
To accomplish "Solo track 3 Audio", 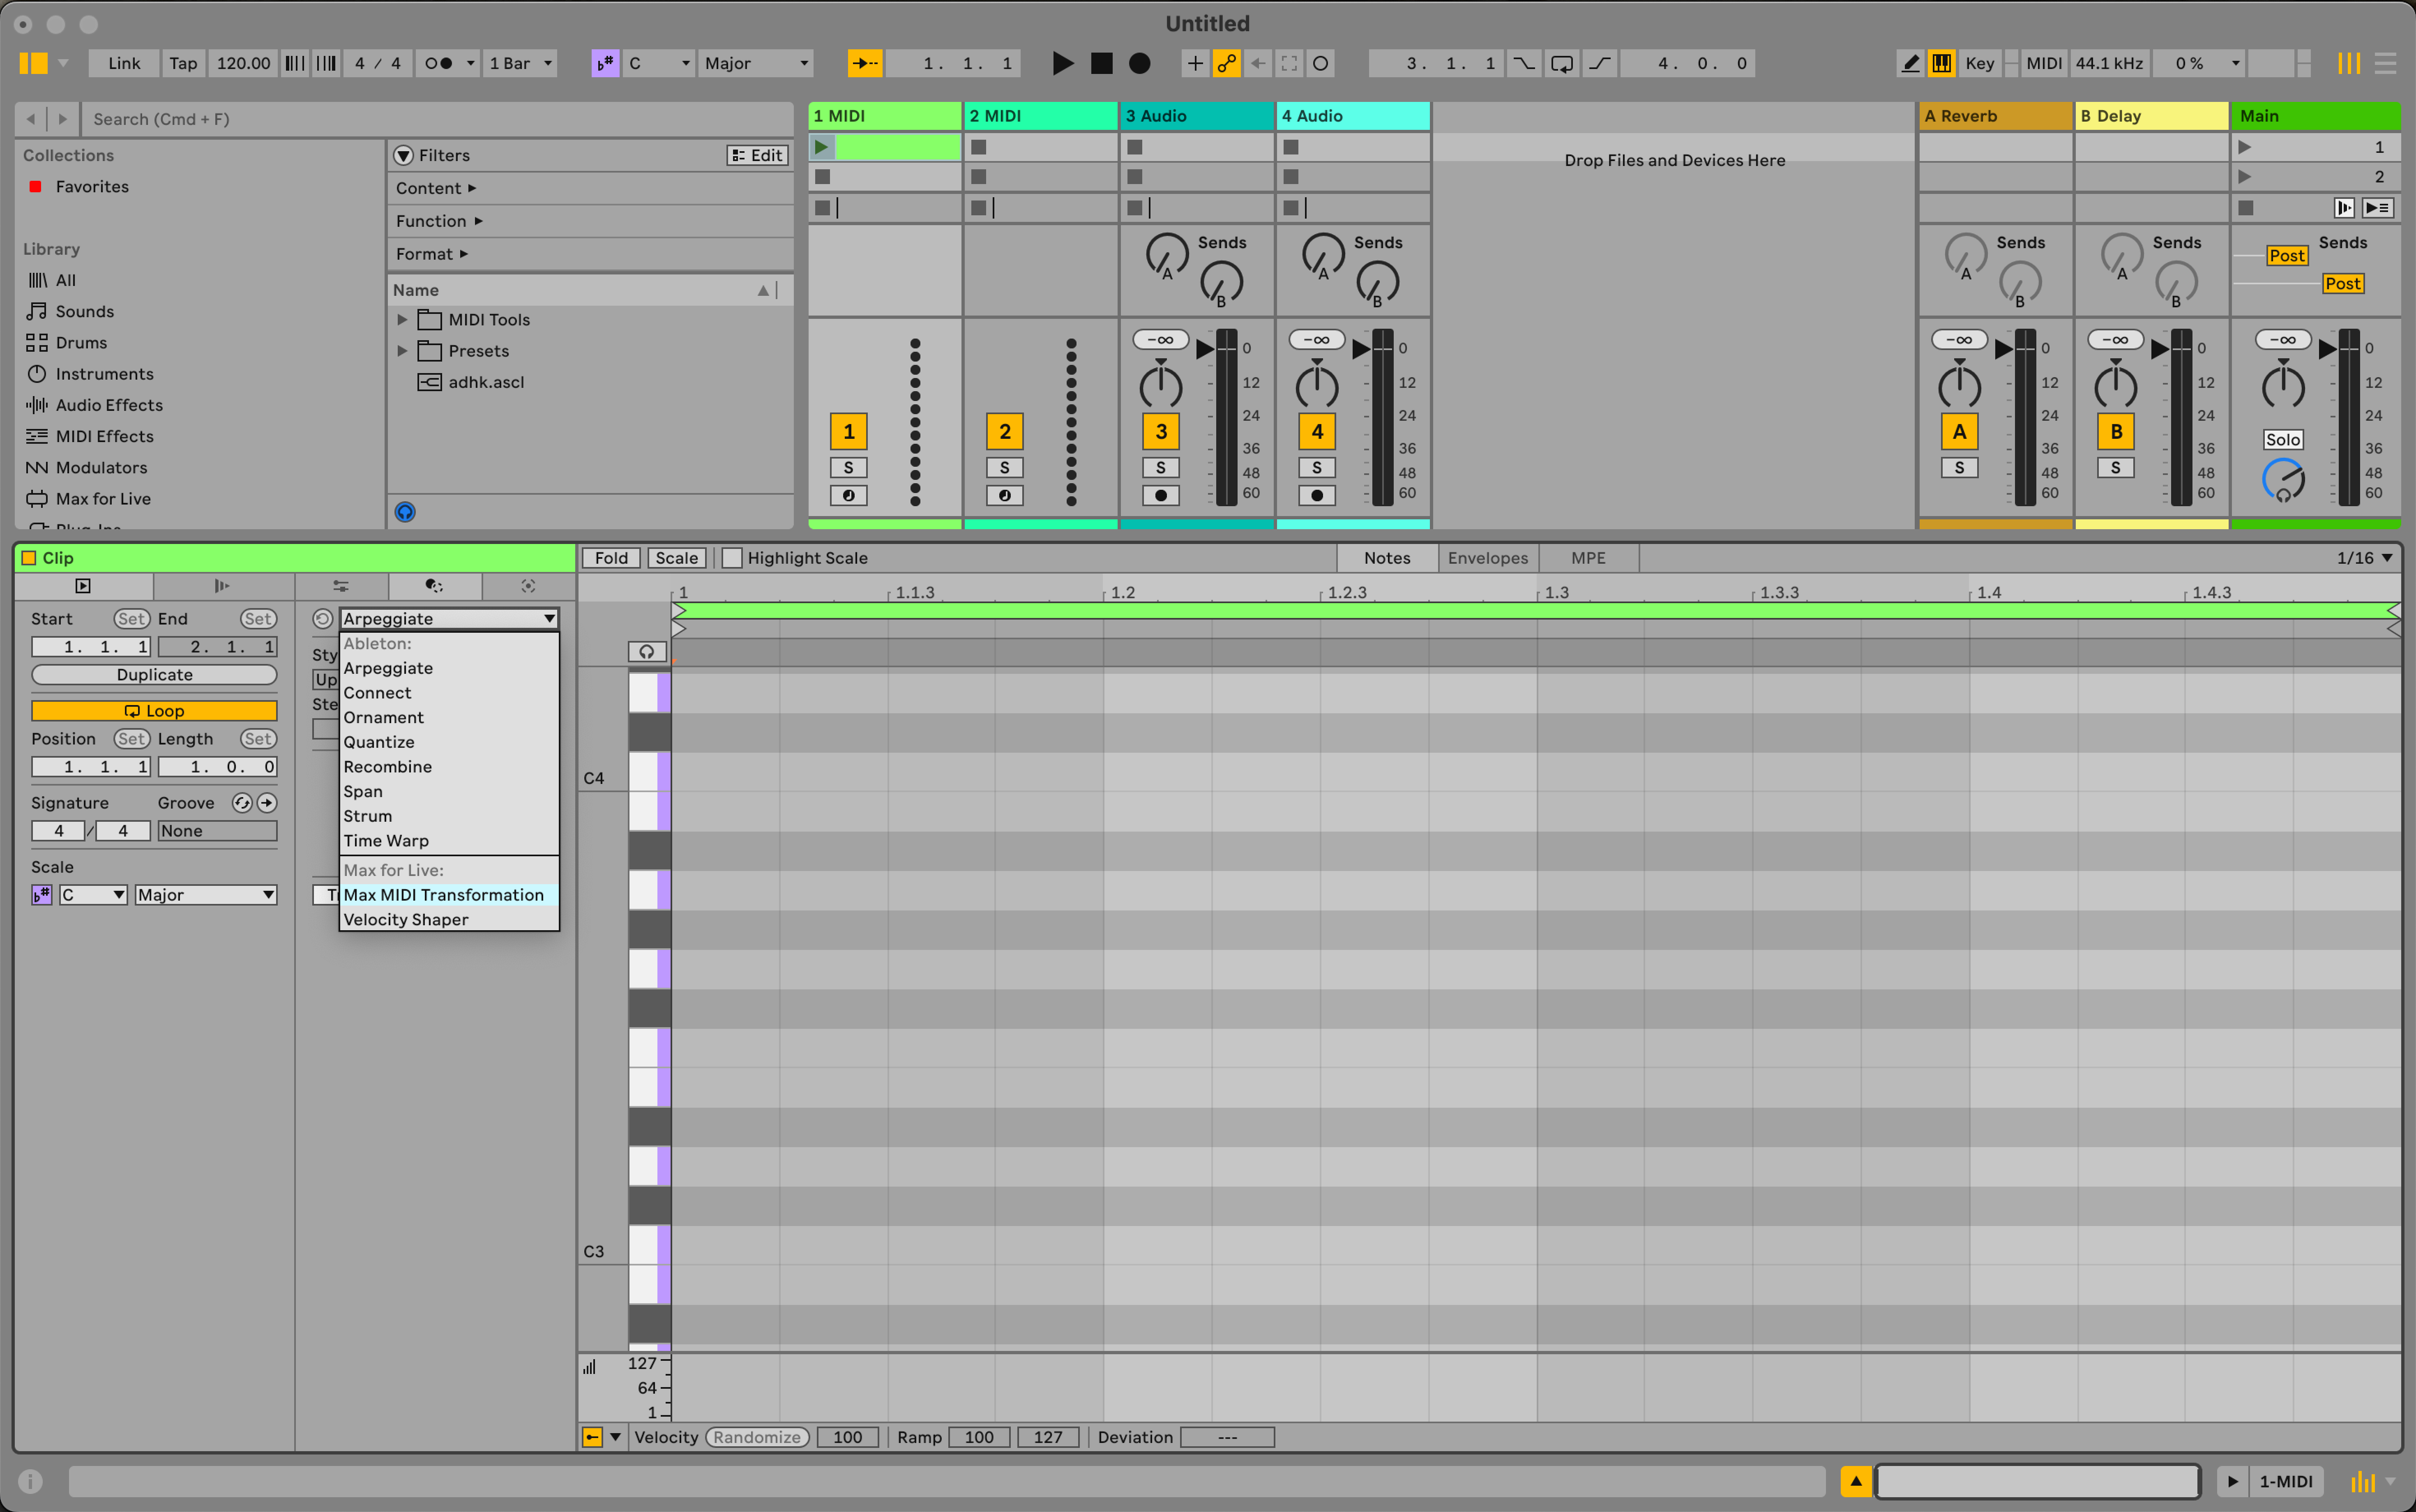I will (1161, 468).
